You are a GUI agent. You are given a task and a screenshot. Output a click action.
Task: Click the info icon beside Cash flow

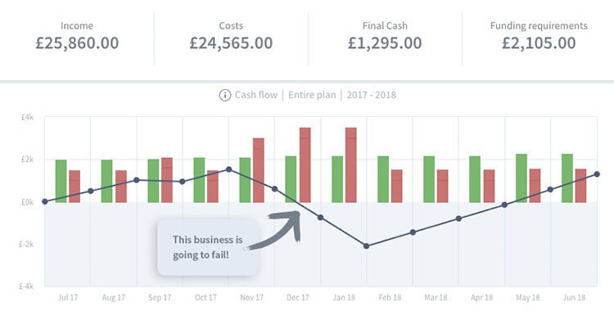coord(225,95)
